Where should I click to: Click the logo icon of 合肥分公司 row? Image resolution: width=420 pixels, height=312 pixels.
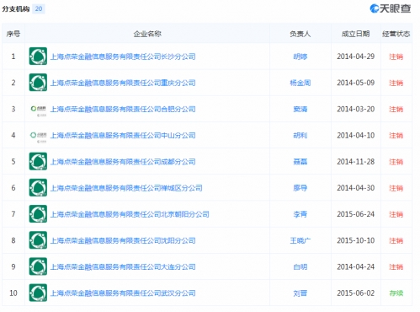[x=38, y=110]
